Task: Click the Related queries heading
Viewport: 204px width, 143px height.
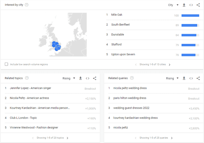Action: [x=118, y=78]
